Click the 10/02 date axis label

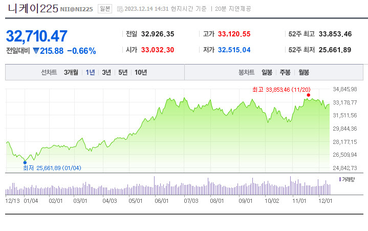(x=272, y=201)
